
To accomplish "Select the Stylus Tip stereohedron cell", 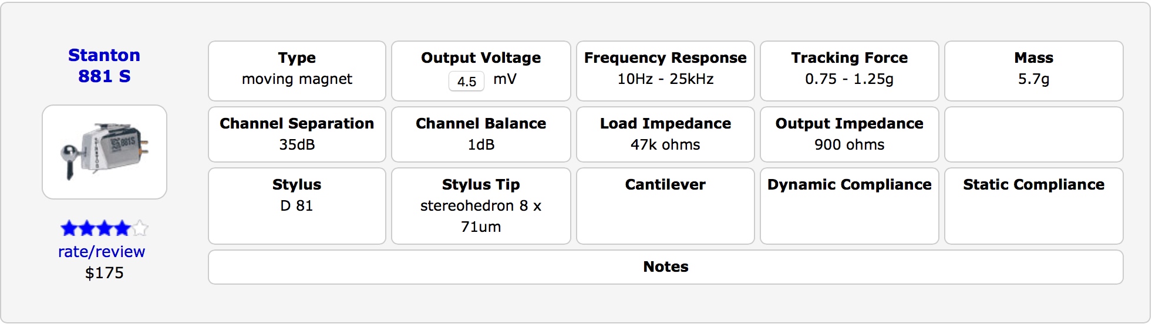I will pyautogui.click(x=481, y=206).
